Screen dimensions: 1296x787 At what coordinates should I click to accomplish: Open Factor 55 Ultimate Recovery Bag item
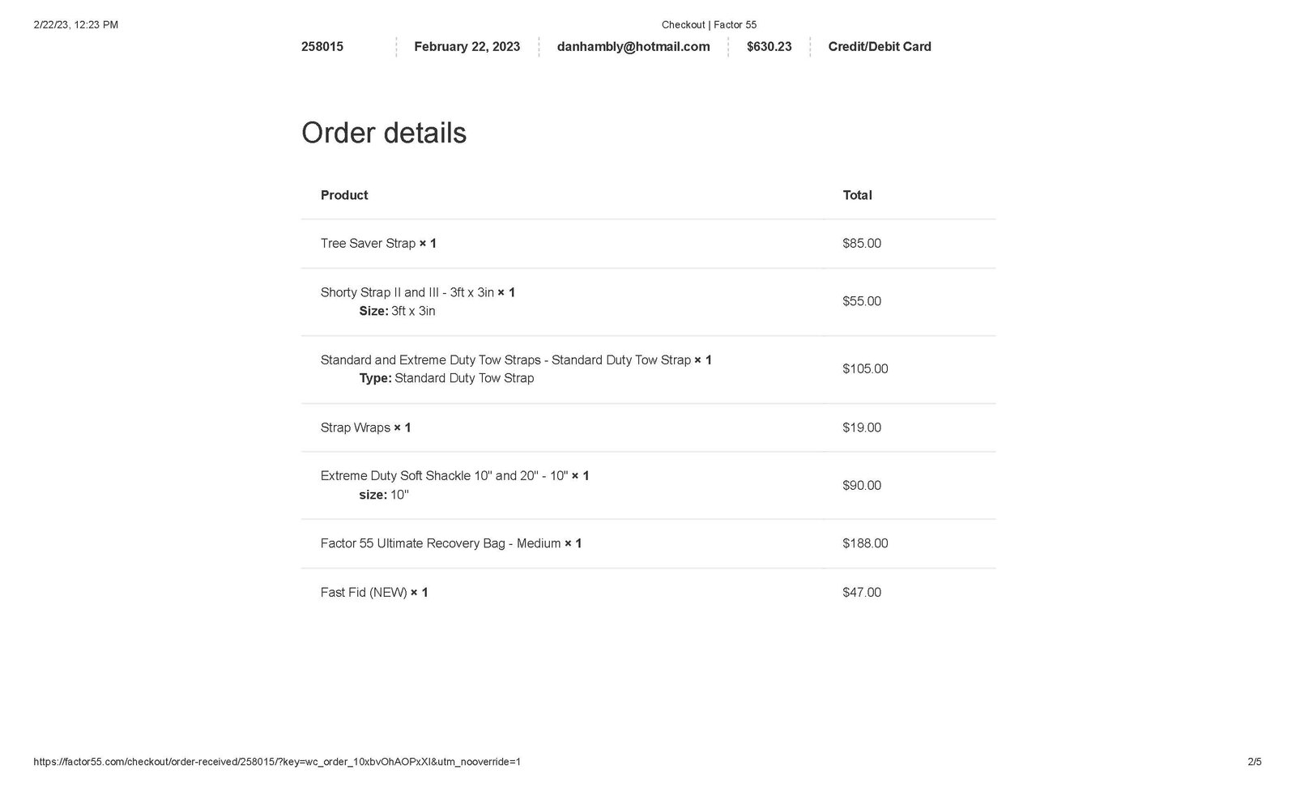point(441,543)
